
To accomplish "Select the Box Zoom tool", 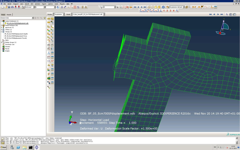I will pos(72,7).
